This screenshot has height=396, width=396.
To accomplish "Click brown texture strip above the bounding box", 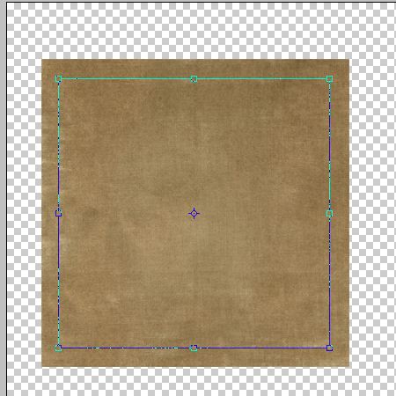I will click(x=195, y=69).
